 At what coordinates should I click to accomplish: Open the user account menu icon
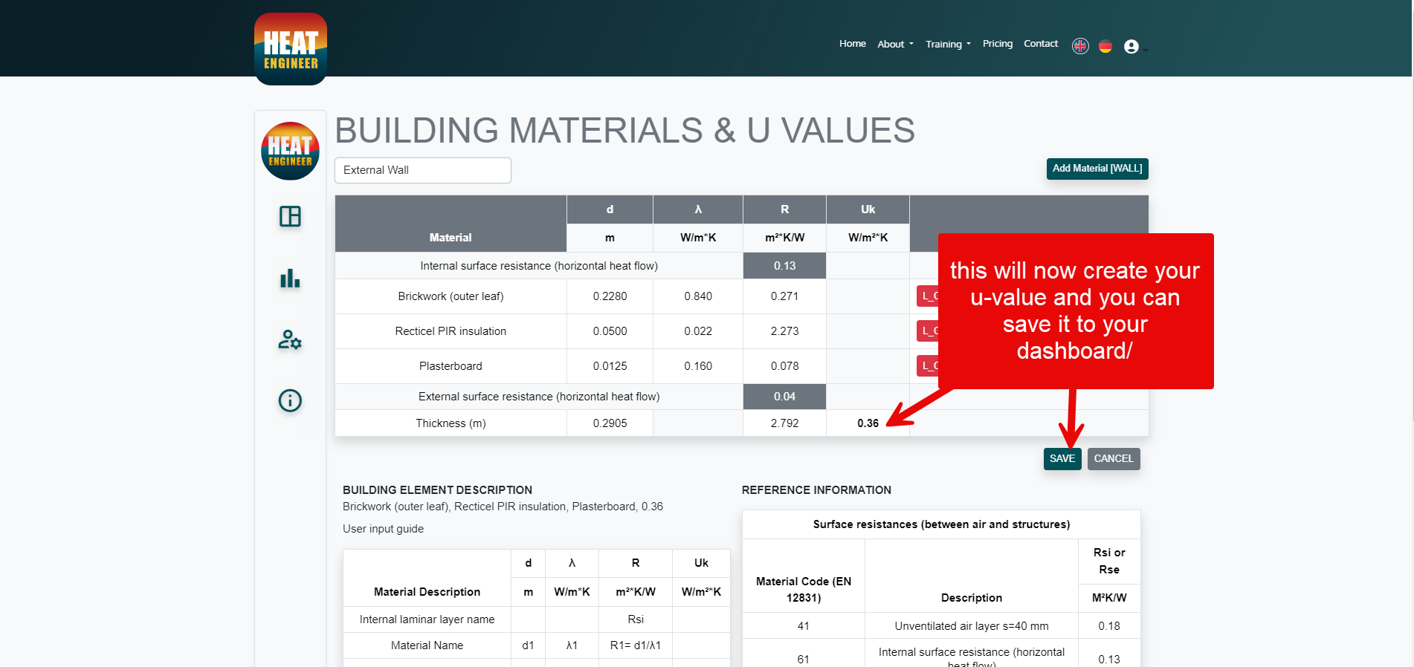pos(1133,47)
